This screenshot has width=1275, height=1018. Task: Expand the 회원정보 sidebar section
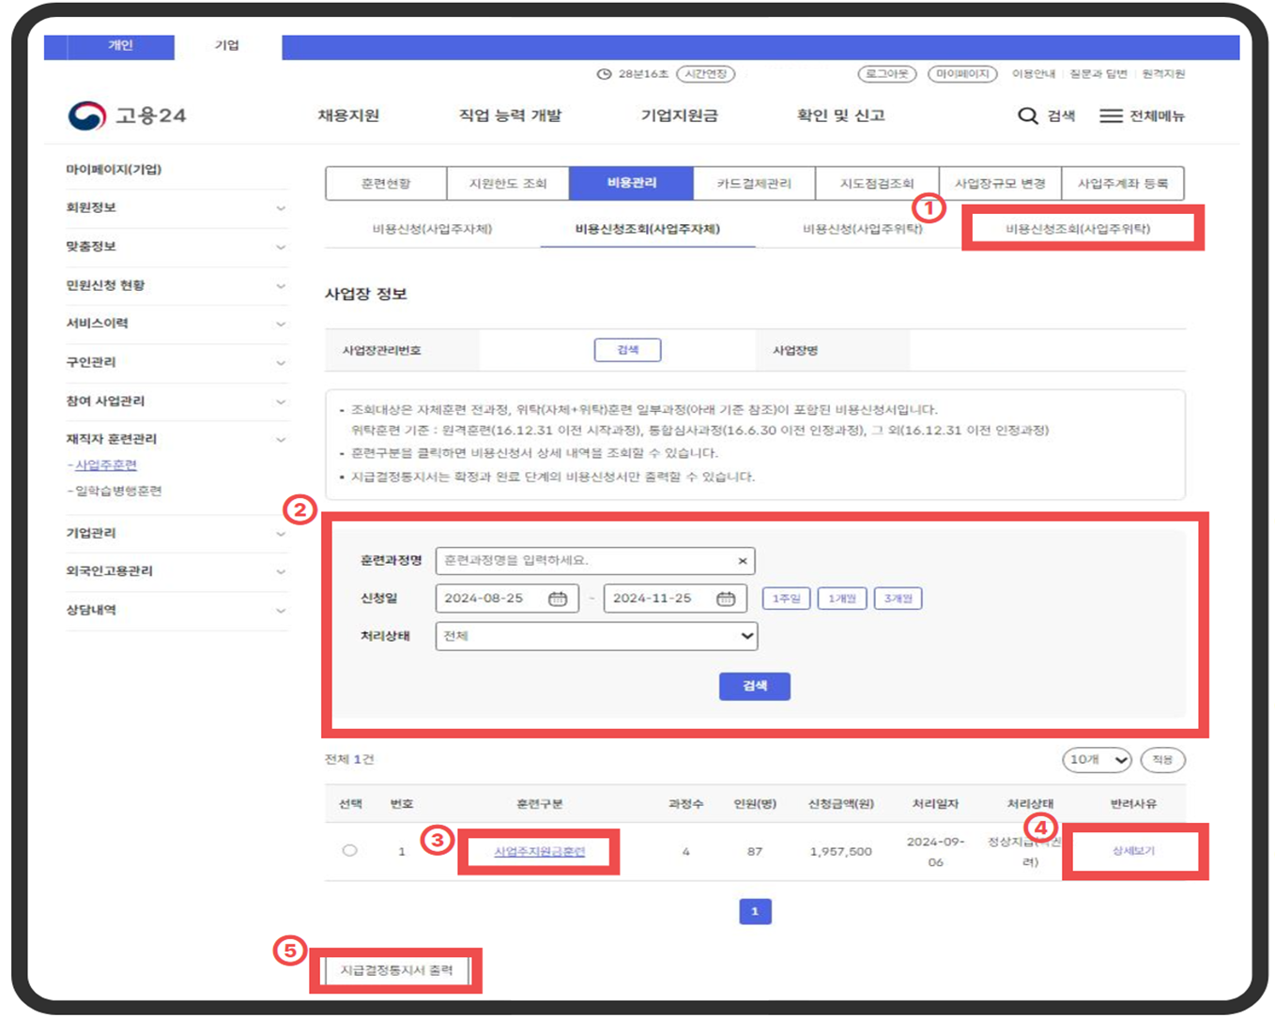(280, 208)
